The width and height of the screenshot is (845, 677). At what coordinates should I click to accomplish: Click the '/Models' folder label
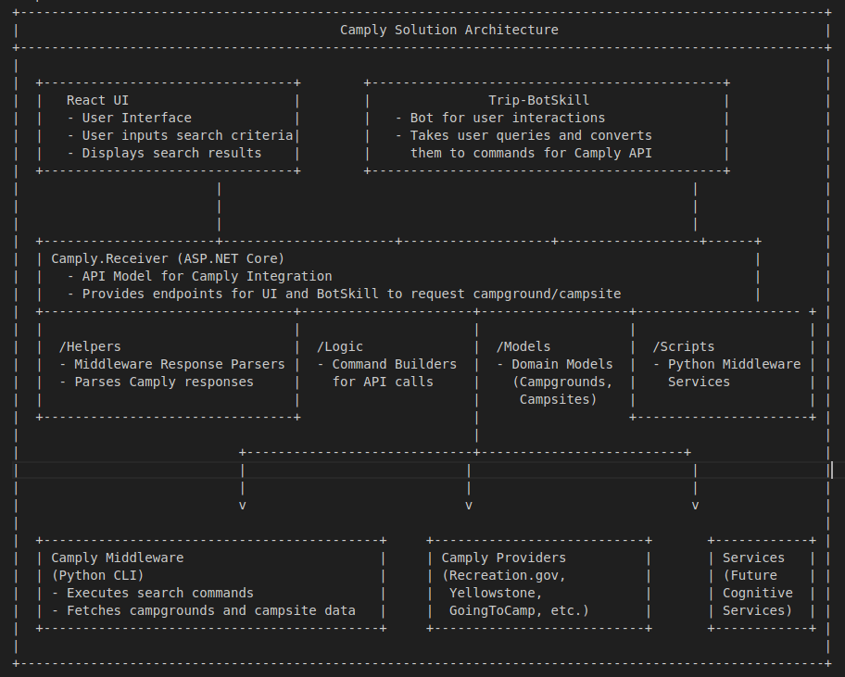523,347
